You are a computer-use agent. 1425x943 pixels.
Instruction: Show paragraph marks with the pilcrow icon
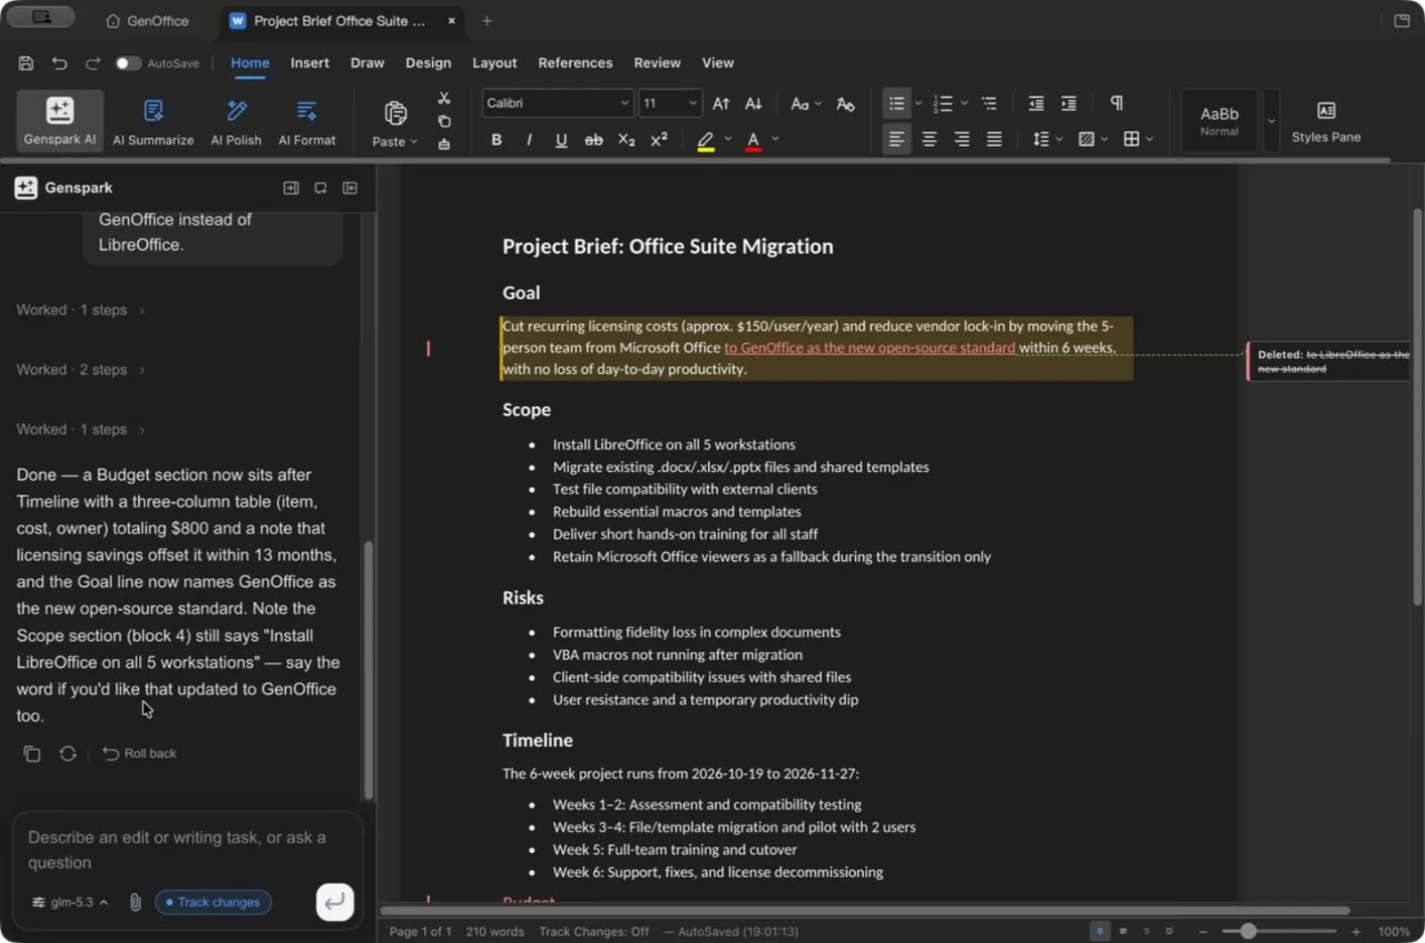1117,103
